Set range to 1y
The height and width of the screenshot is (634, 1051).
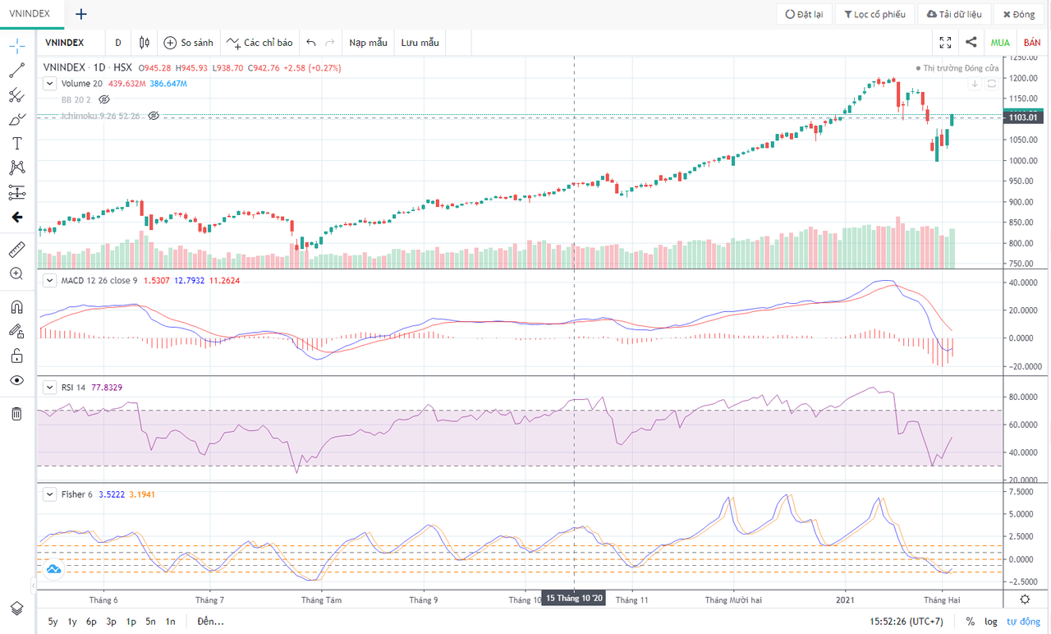[73, 622]
